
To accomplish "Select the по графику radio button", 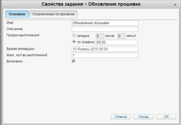I will coord(74,42).
